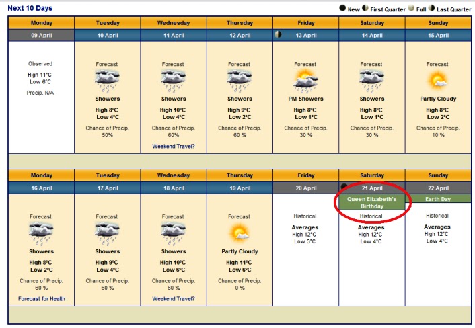Image resolution: width=475 pixels, height=328 pixels.
Task: Click the PM Showers icon for 13 April
Action: [305, 81]
